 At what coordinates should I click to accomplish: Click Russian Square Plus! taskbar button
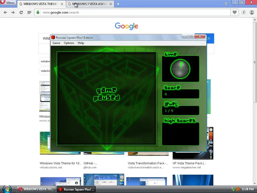[76, 189]
